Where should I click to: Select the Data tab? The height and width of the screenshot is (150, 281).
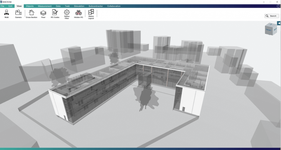click(x=58, y=6)
